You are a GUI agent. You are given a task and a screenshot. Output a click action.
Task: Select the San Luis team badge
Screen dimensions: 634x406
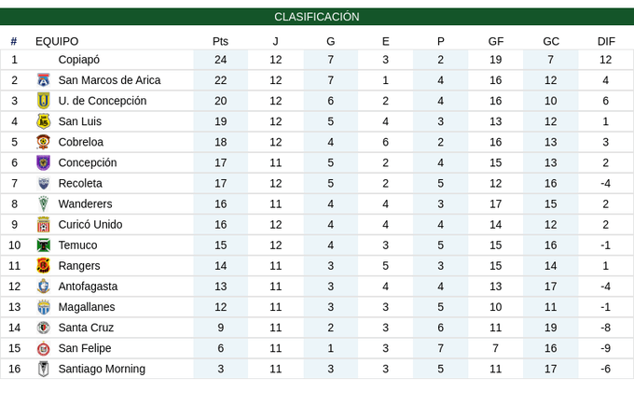coord(43,121)
